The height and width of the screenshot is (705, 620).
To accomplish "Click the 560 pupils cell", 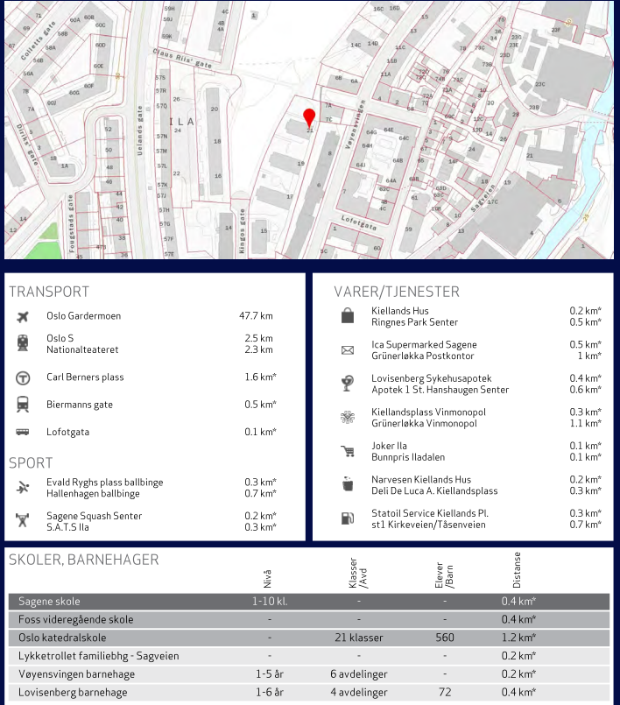I will (x=445, y=638).
